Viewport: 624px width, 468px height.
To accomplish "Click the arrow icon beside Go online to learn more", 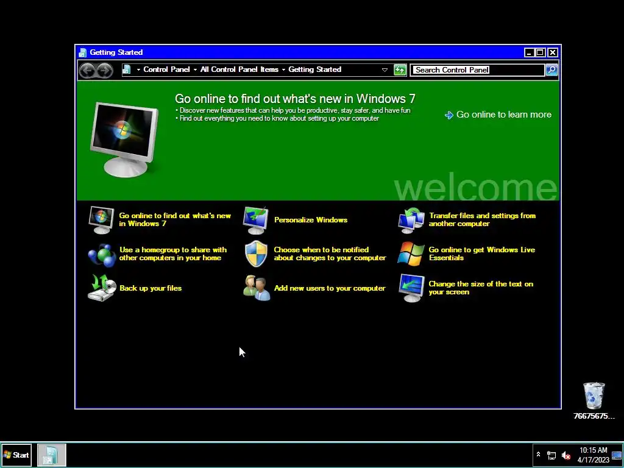I will point(449,115).
